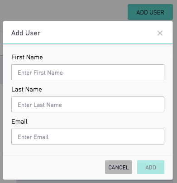Click the First Name label
The width and height of the screenshot is (177, 183).
(27, 57)
